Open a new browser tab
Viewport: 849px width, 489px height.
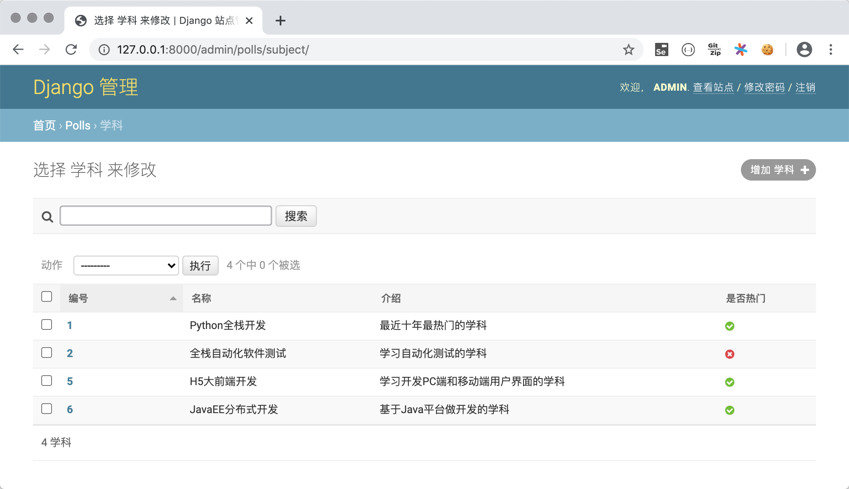tap(280, 20)
